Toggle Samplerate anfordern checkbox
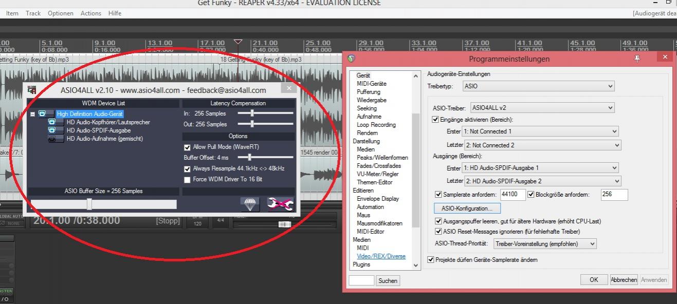 click(438, 195)
